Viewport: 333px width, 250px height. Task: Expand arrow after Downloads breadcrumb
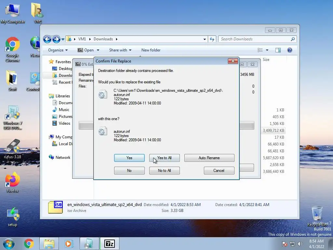tap(117, 39)
